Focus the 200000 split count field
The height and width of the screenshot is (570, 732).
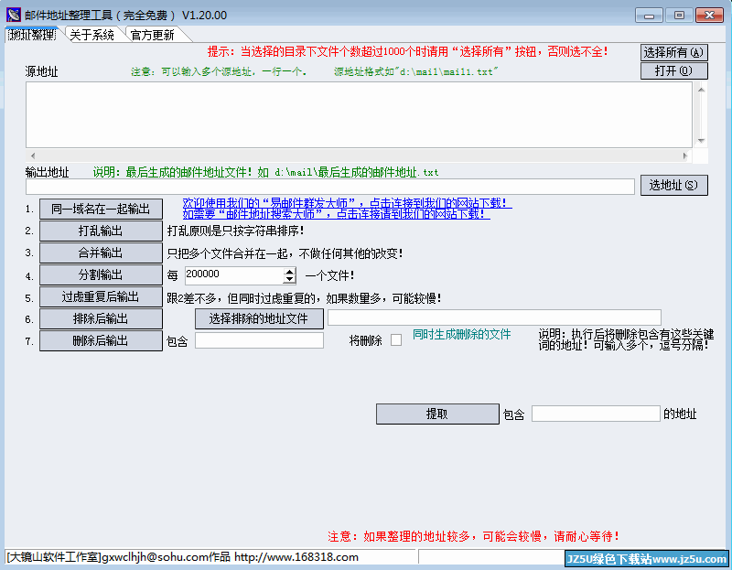pos(234,275)
